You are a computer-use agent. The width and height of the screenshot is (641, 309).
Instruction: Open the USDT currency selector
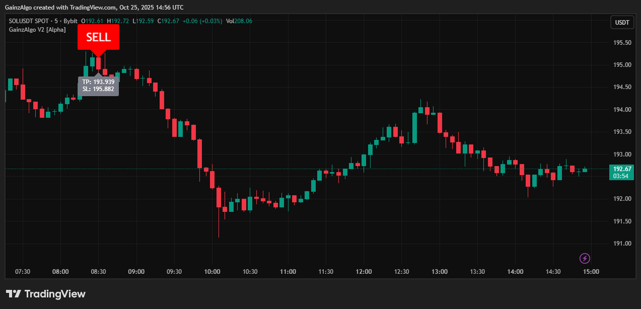622,22
